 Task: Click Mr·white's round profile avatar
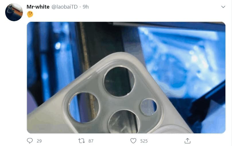14,12
